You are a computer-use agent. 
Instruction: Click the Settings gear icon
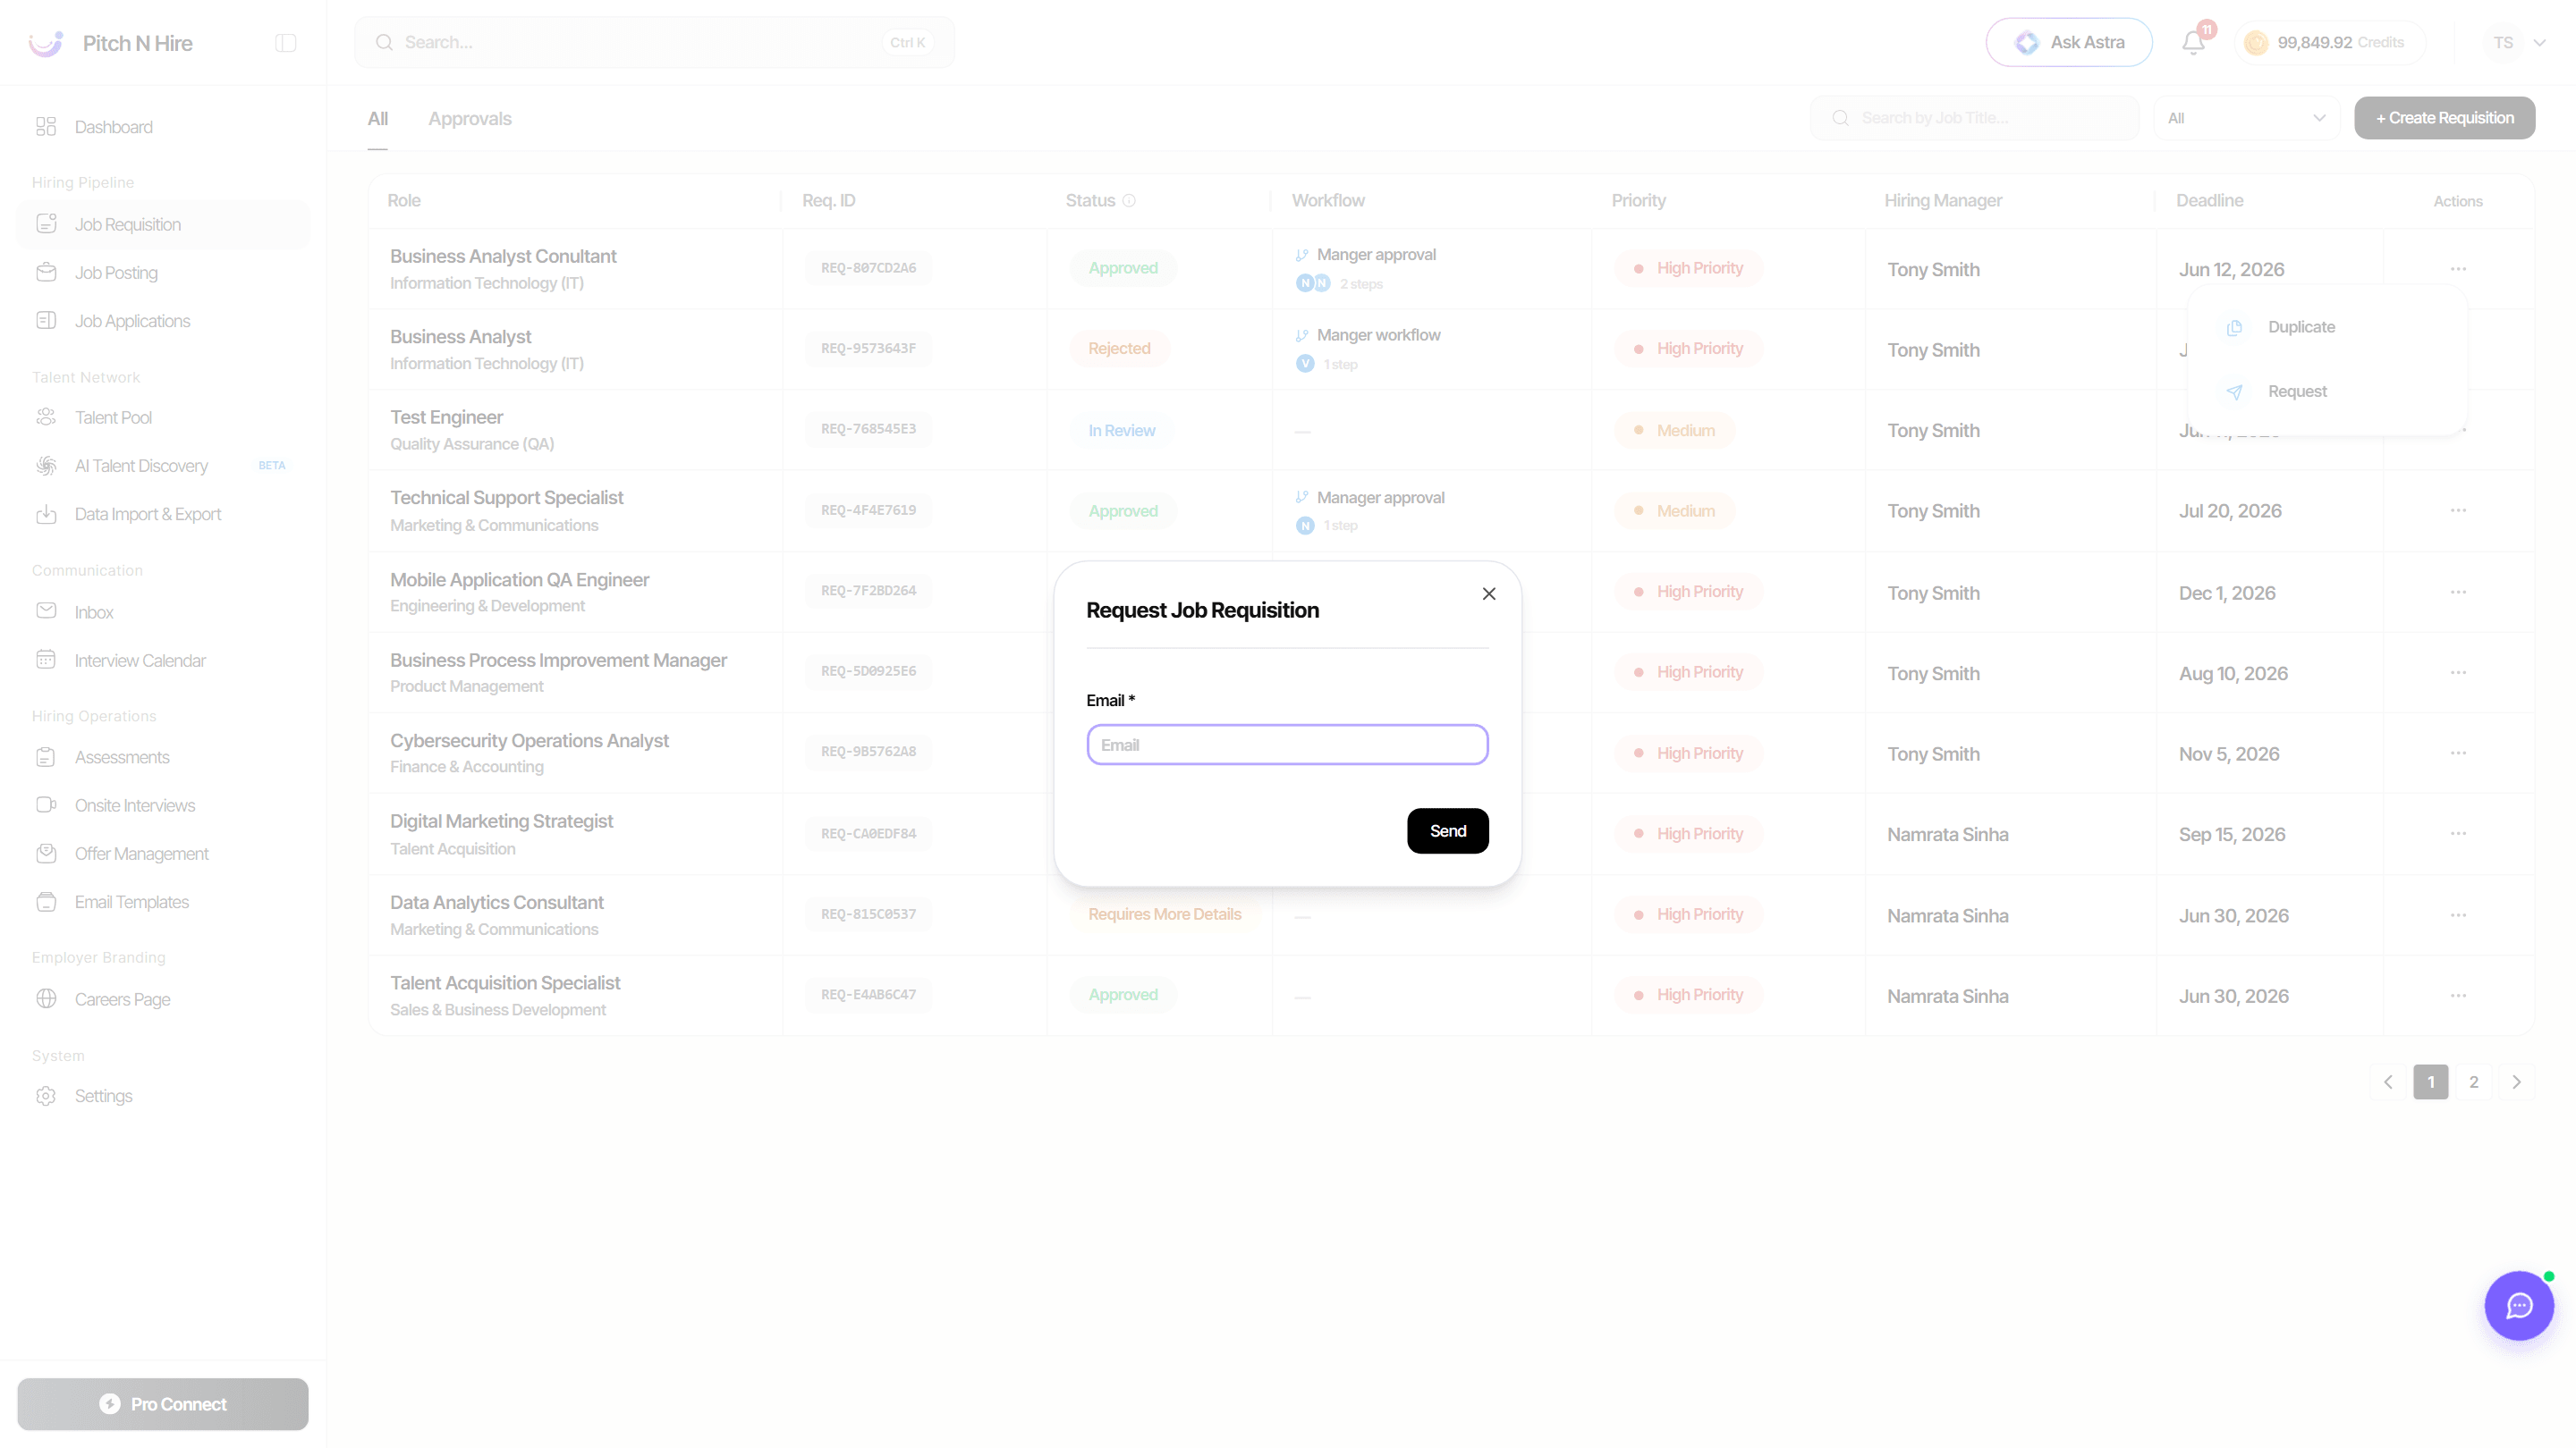click(x=46, y=1095)
